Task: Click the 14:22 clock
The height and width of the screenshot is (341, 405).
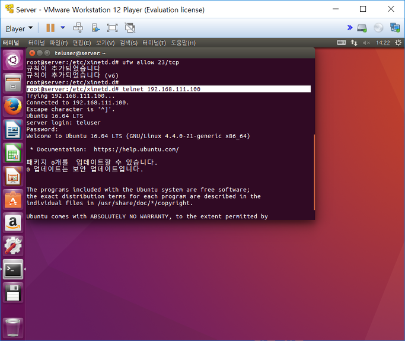Action: click(x=383, y=43)
